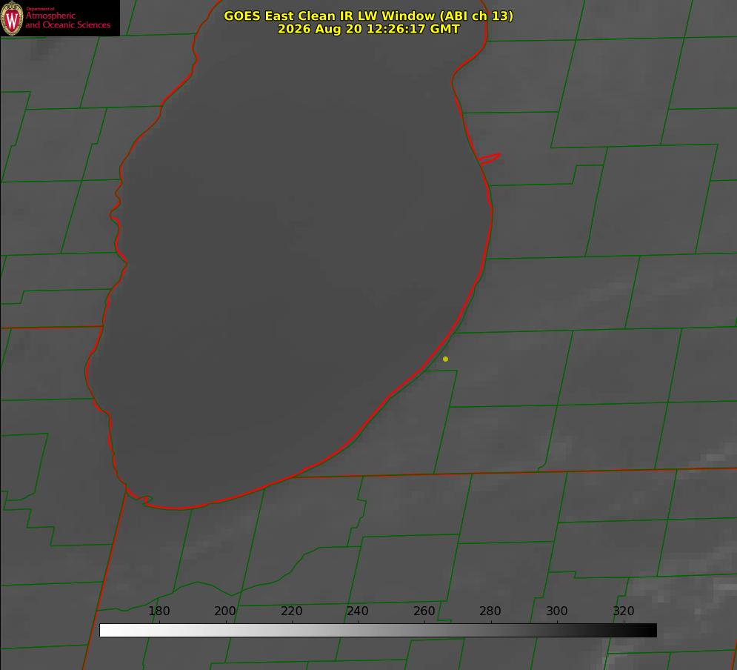Select the 260 colorbar label
Viewport: 737px width, 670px height.
click(x=424, y=611)
